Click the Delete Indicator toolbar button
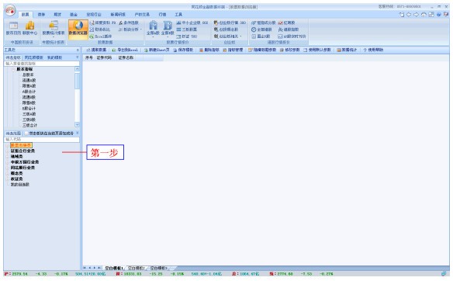 (x=209, y=50)
